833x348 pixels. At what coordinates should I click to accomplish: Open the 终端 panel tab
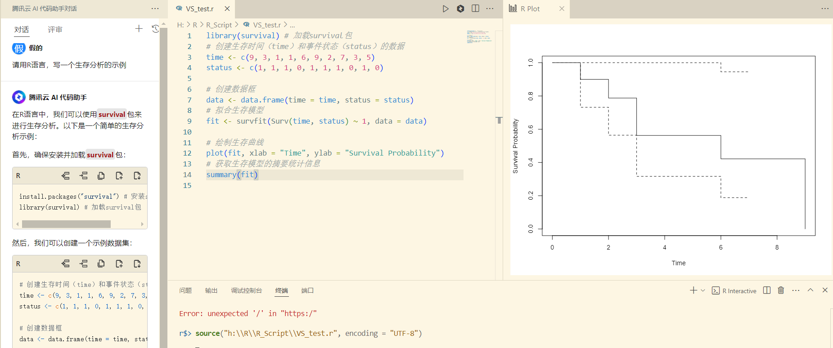pyautogui.click(x=282, y=290)
